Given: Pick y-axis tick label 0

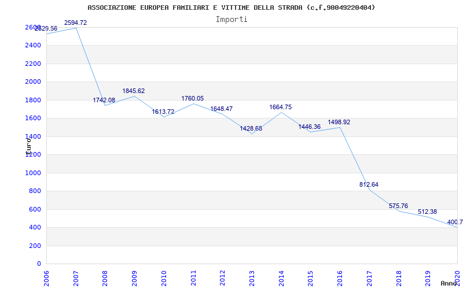Looking at the screenshot, I should [39, 264].
